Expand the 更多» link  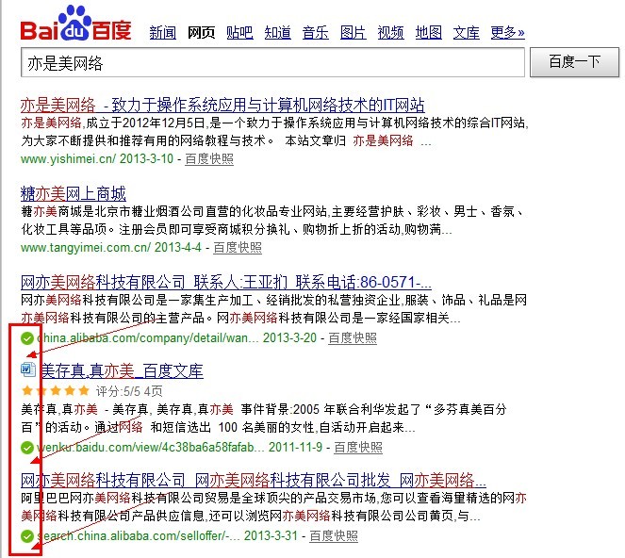507,32
